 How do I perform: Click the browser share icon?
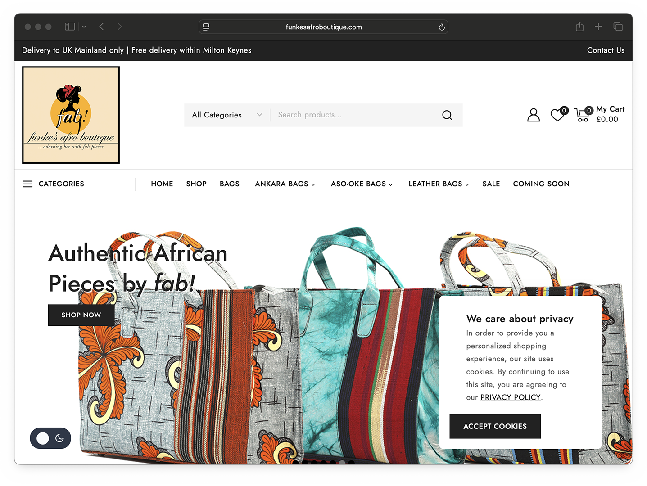[579, 27]
